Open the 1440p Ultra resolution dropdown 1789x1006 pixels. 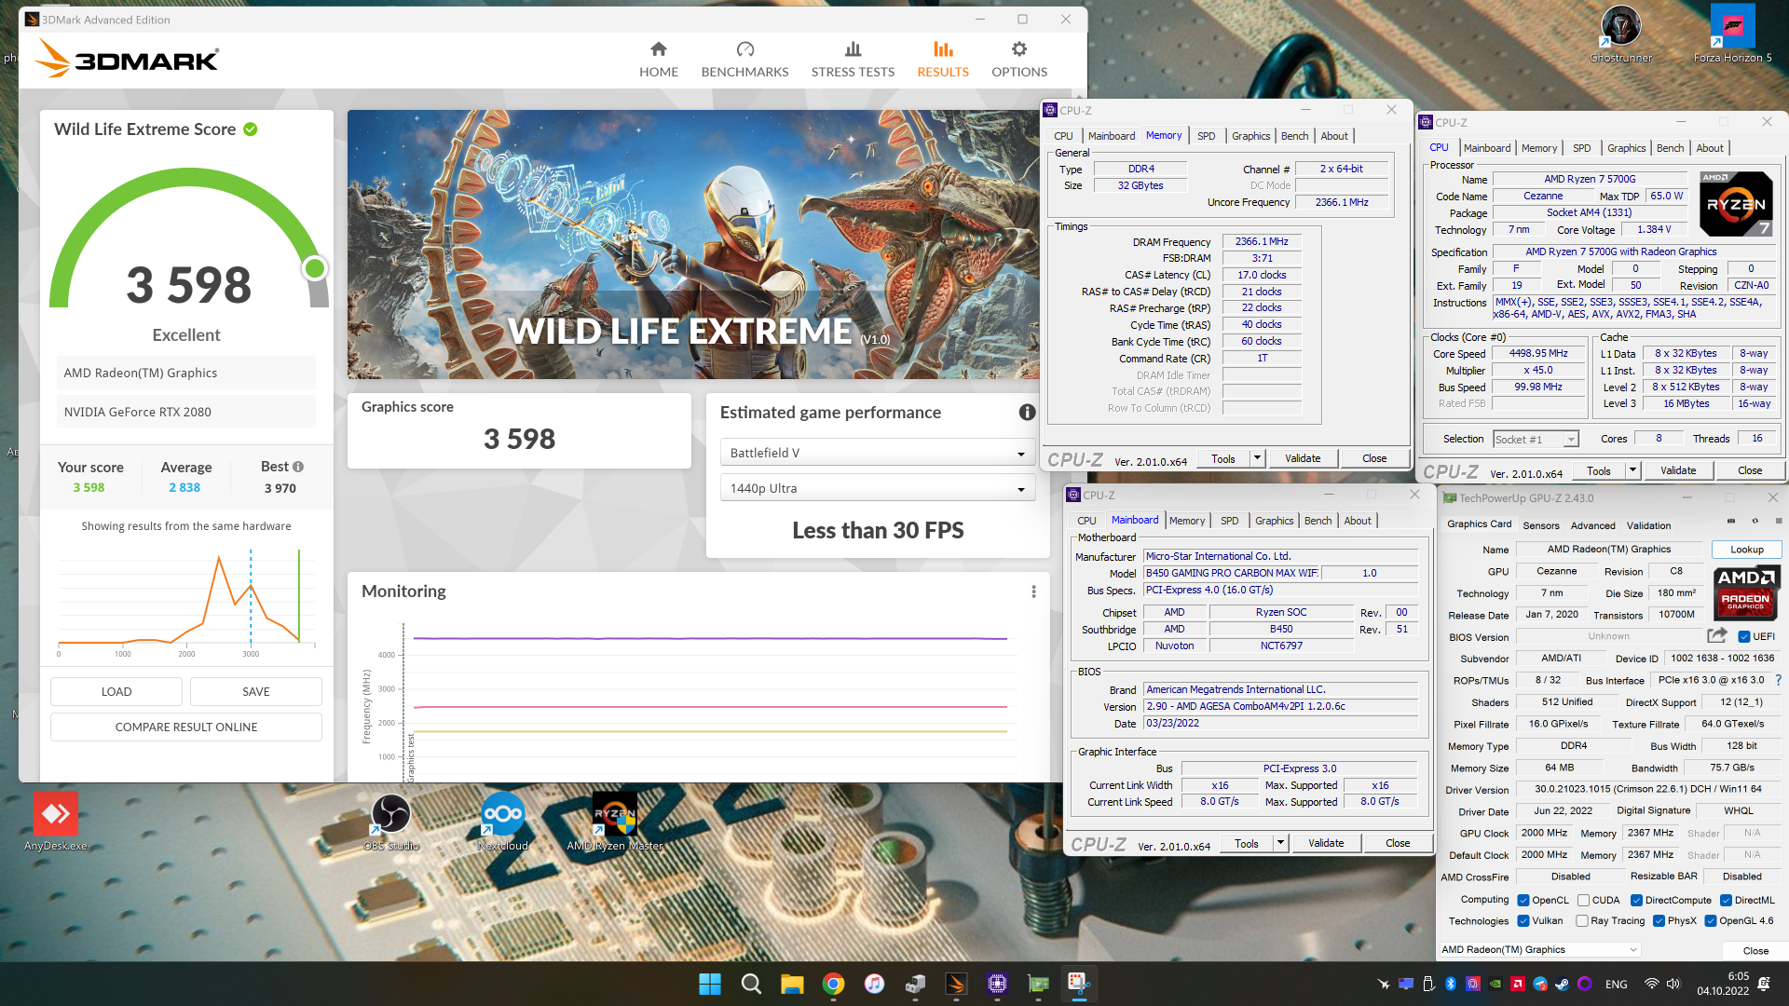[877, 488]
